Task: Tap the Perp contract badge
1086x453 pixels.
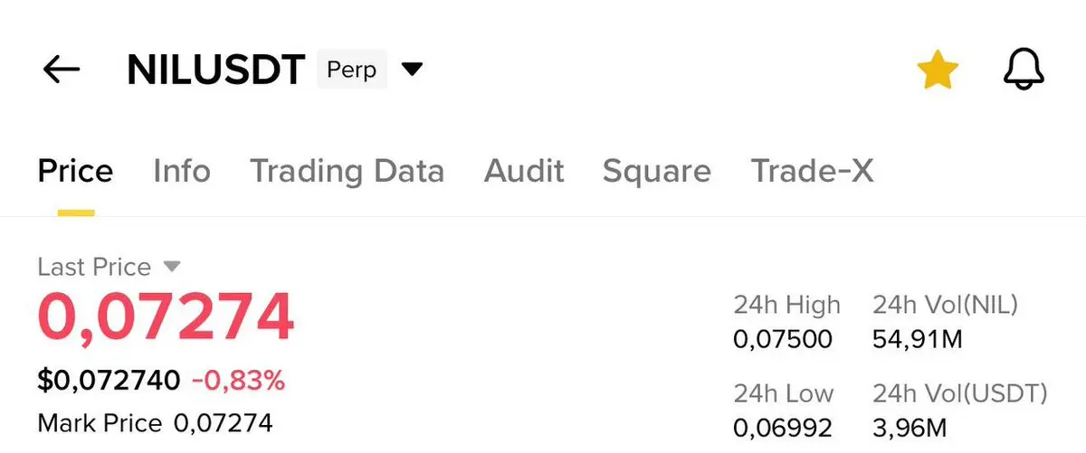Action: coord(352,70)
